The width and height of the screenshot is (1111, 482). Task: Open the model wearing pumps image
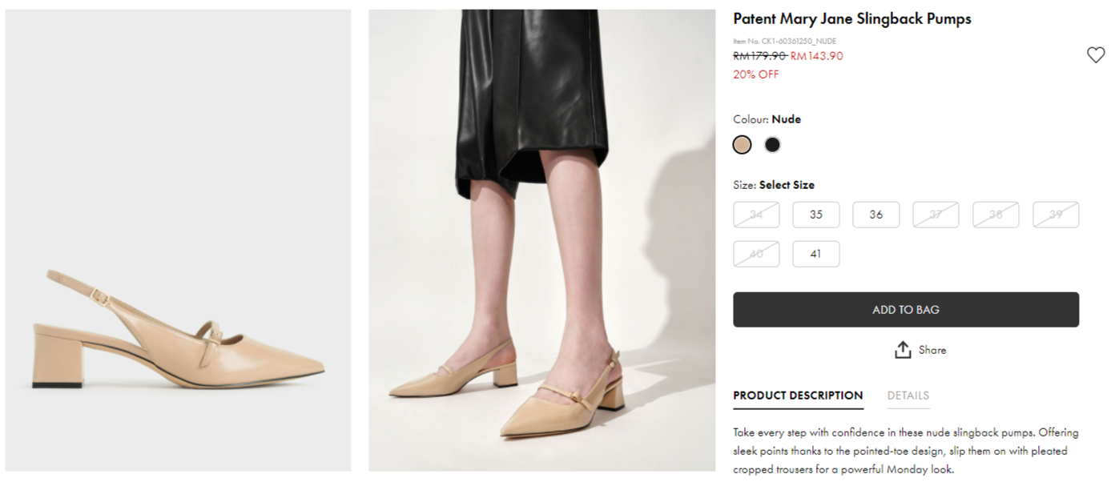point(541,240)
